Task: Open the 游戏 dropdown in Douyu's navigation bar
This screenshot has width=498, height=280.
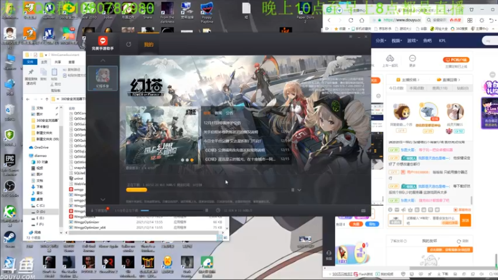Action: tap(412, 40)
